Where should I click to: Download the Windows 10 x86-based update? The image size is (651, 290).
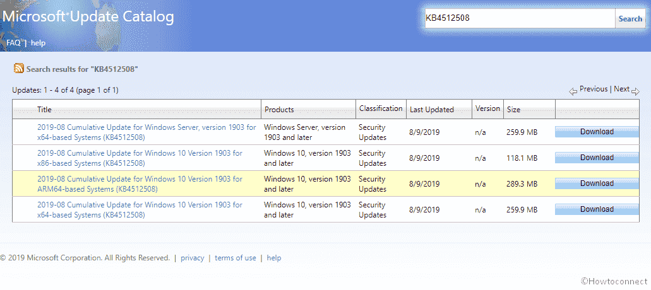597,158
